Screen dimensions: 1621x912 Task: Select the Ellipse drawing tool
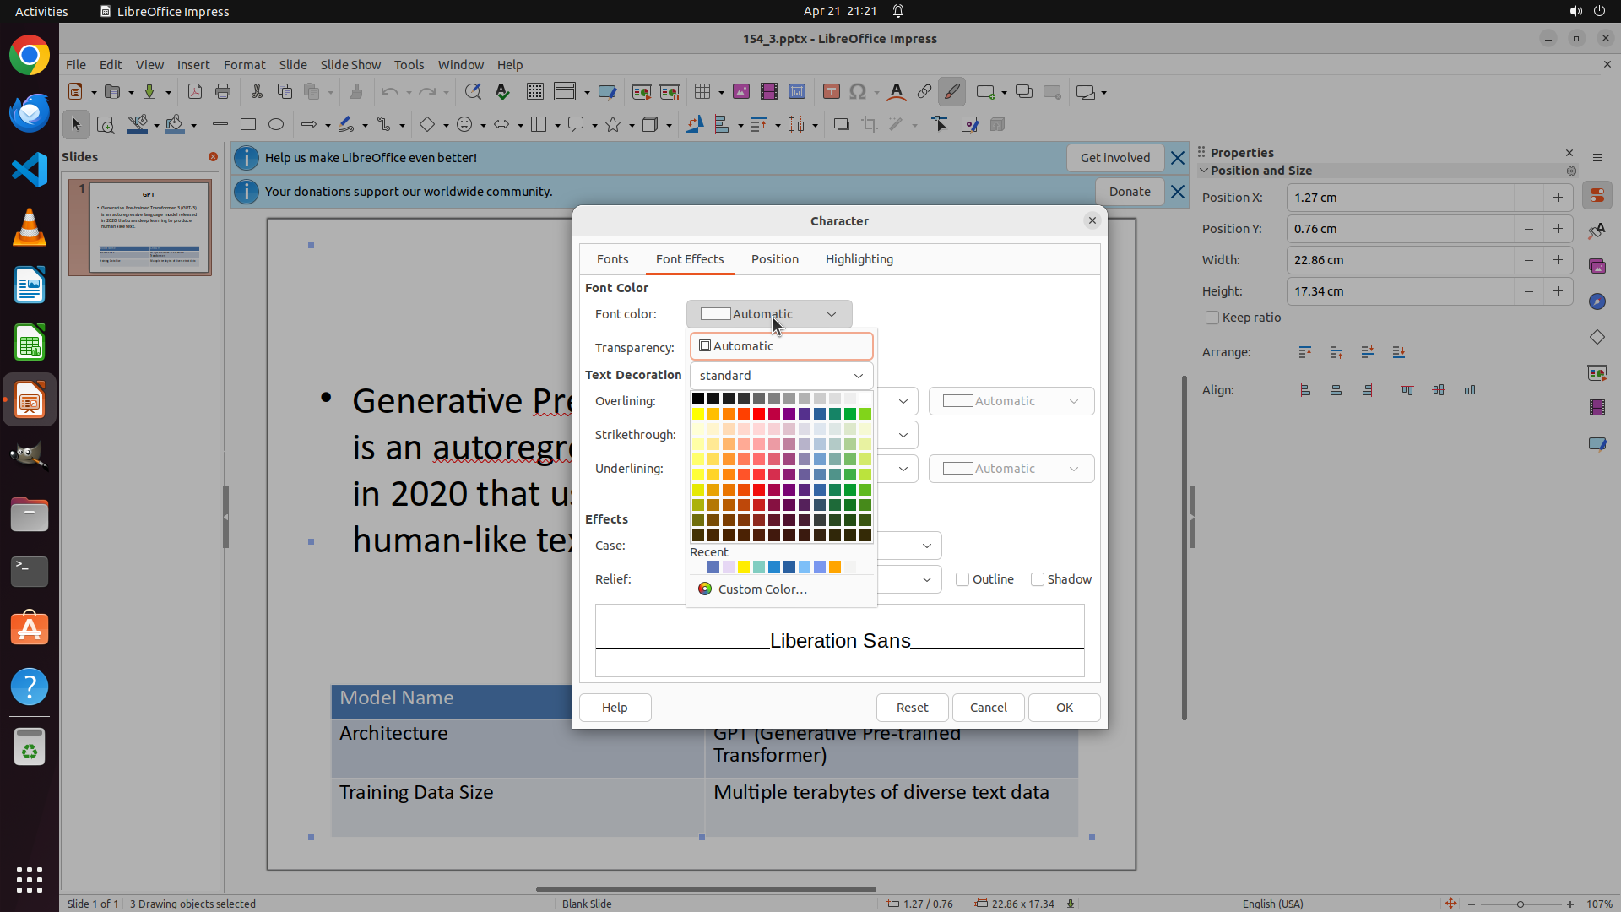coord(276,125)
